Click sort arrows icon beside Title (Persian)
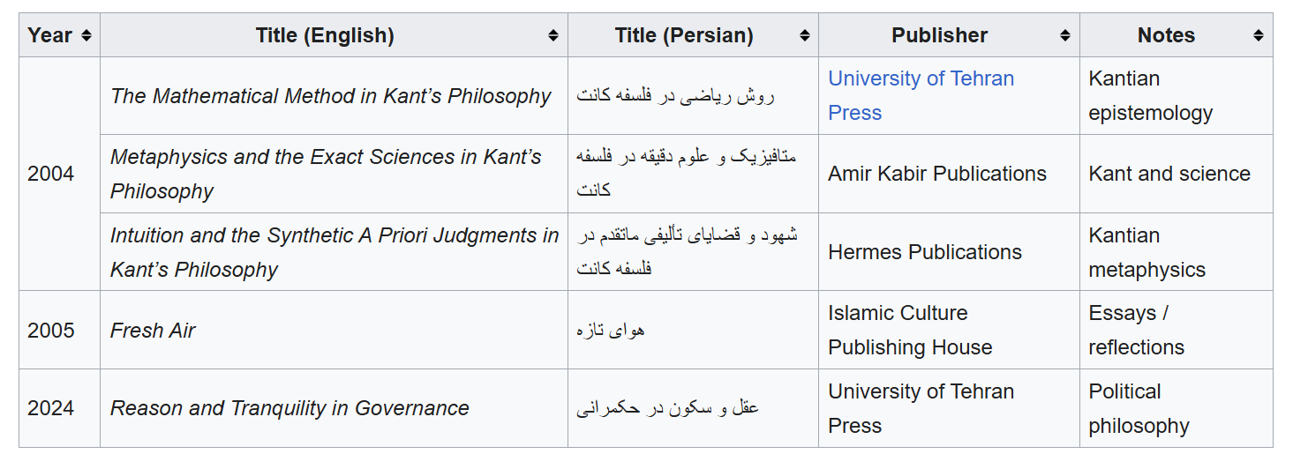Viewport: 1293px width, 469px height. pos(804,35)
